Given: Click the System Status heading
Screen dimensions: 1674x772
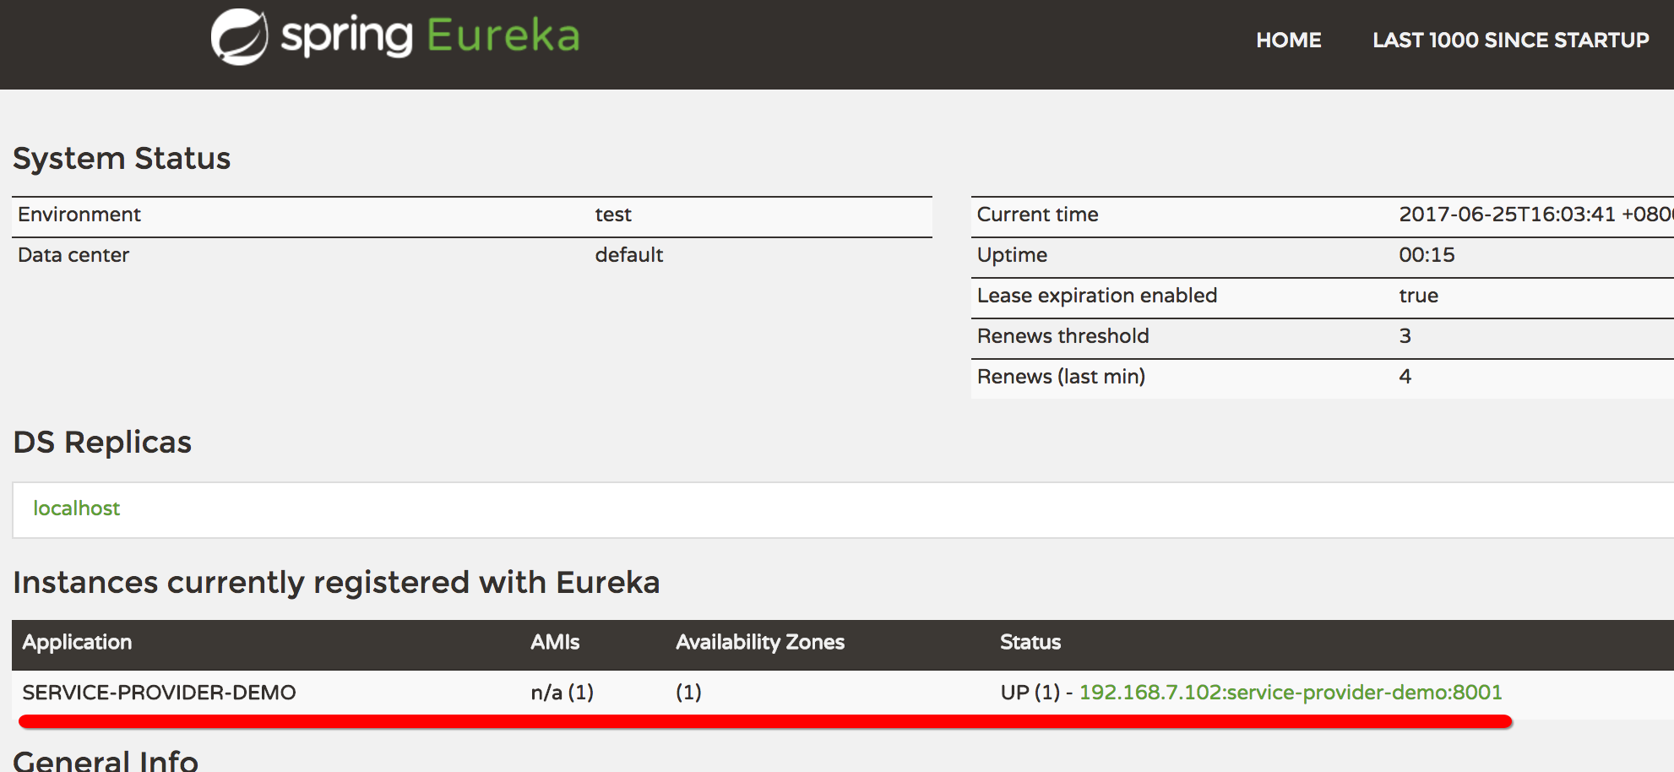Looking at the screenshot, I should pyautogui.click(x=122, y=159).
